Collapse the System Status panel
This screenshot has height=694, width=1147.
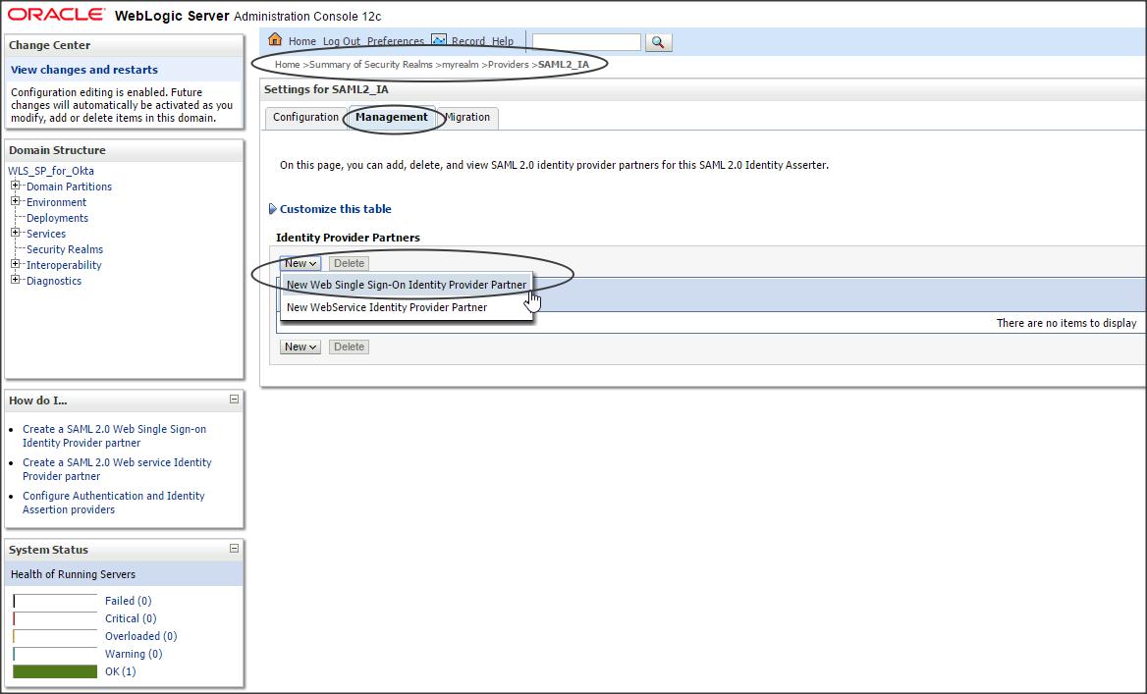point(234,549)
